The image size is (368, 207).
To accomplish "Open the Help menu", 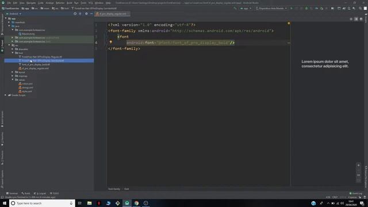I will 108,3.
